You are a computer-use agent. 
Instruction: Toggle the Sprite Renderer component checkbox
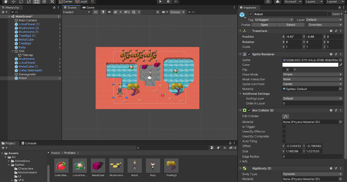coord(249,54)
